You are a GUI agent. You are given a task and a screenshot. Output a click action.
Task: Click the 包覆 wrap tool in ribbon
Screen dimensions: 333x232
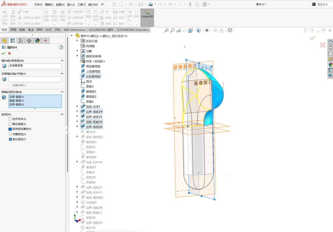(119, 12)
